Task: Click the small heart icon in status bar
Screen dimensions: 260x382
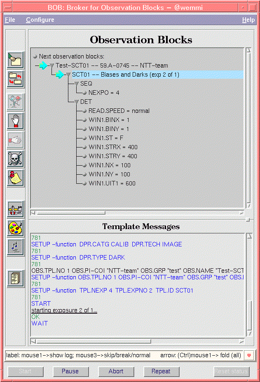Action: (249, 355)
